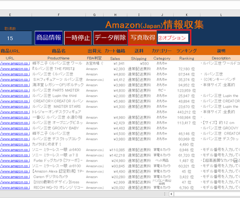Select the ranking cell 1,487 位

click(x=187, y=160)
